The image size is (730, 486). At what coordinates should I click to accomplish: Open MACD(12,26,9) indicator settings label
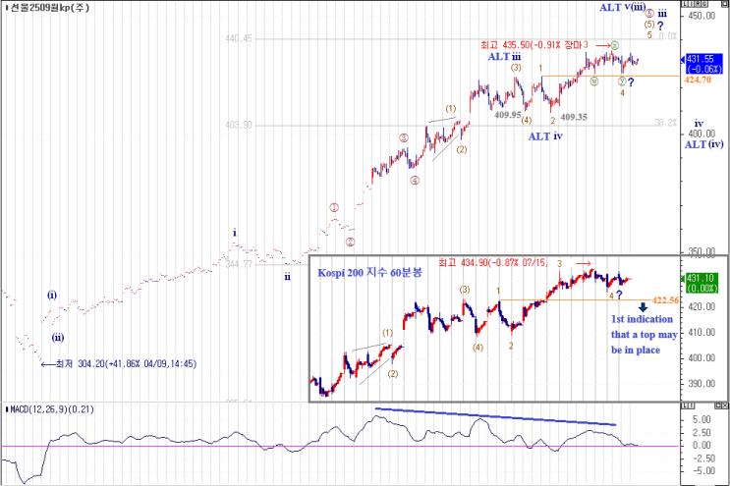52,409
